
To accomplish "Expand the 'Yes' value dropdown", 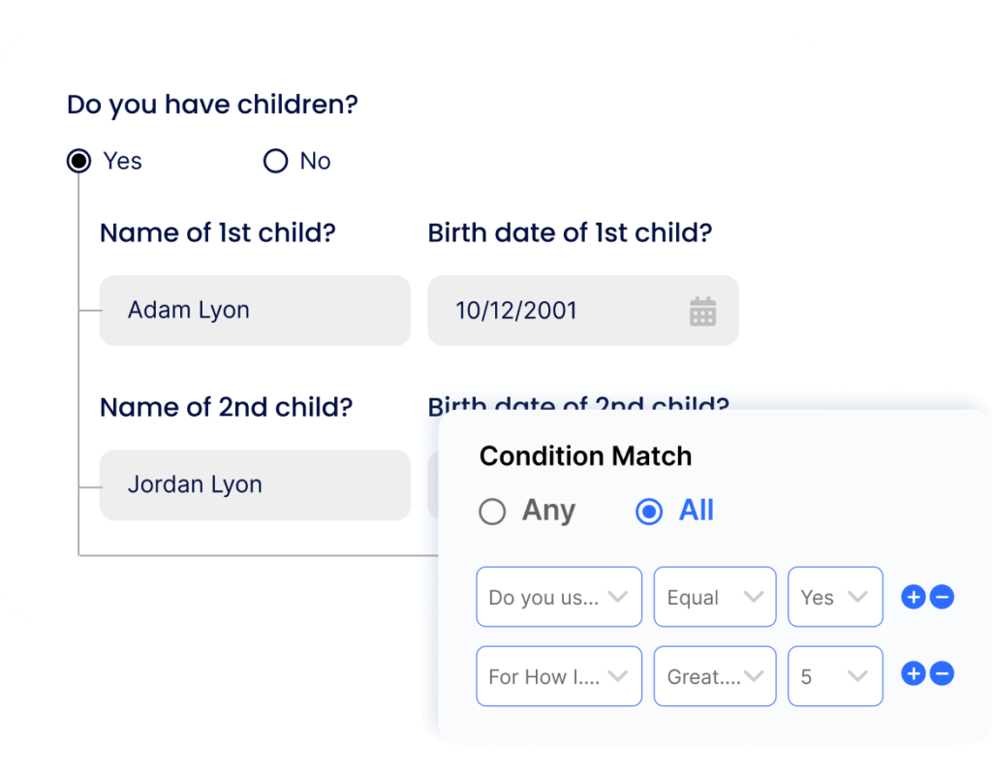I will 835,597.
